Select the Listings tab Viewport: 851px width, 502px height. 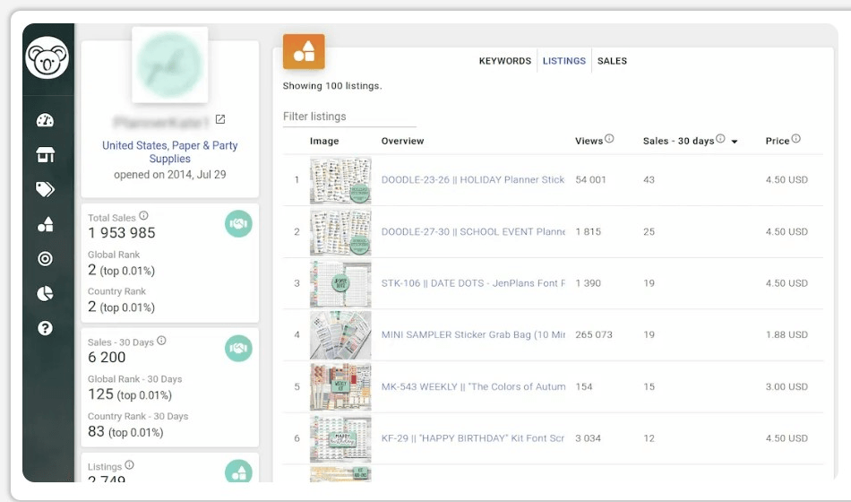(563, 61)
